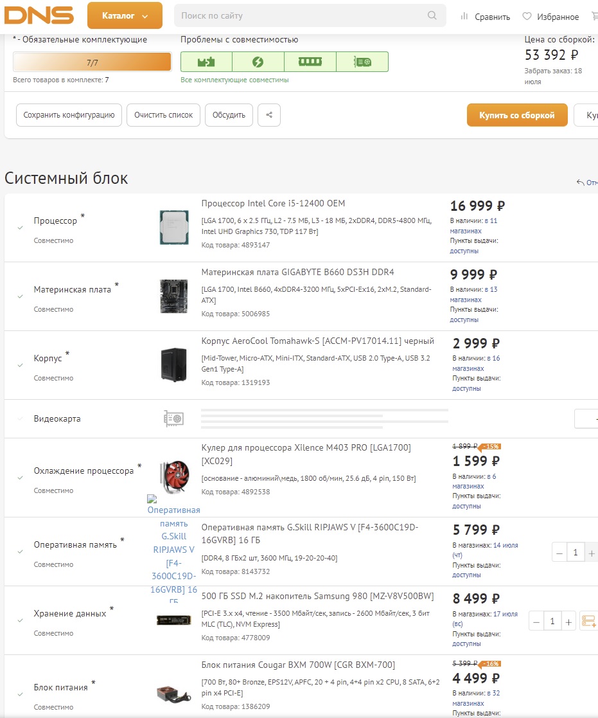
Task: Click the share configuration icon button
Action: coord(269,115)
